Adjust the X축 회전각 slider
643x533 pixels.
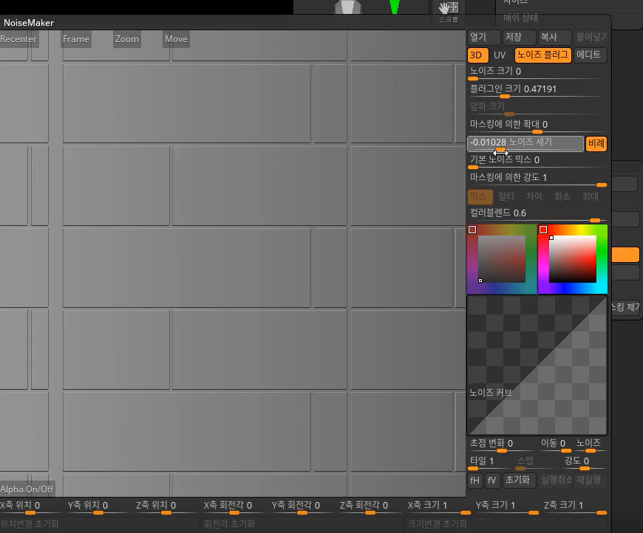(234, 507)
